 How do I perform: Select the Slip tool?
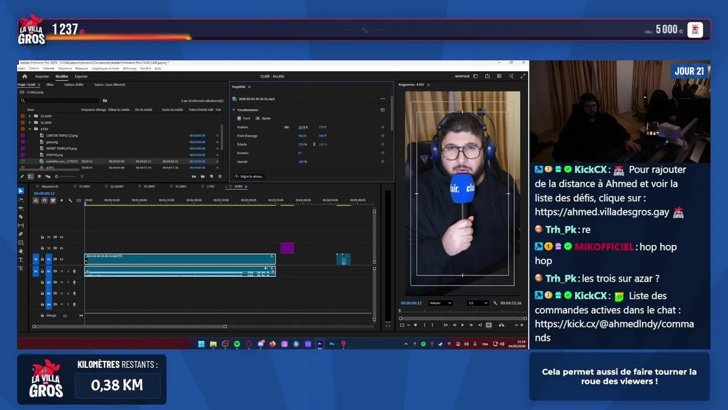click(20, 225)
